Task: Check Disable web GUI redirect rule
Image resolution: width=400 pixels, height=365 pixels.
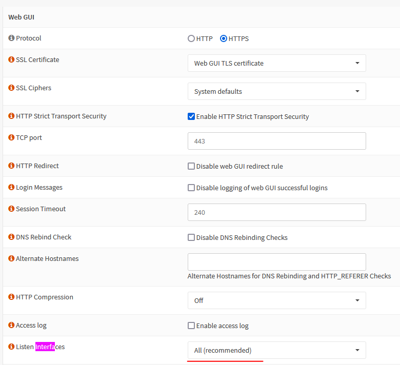Action: [191, 167]
